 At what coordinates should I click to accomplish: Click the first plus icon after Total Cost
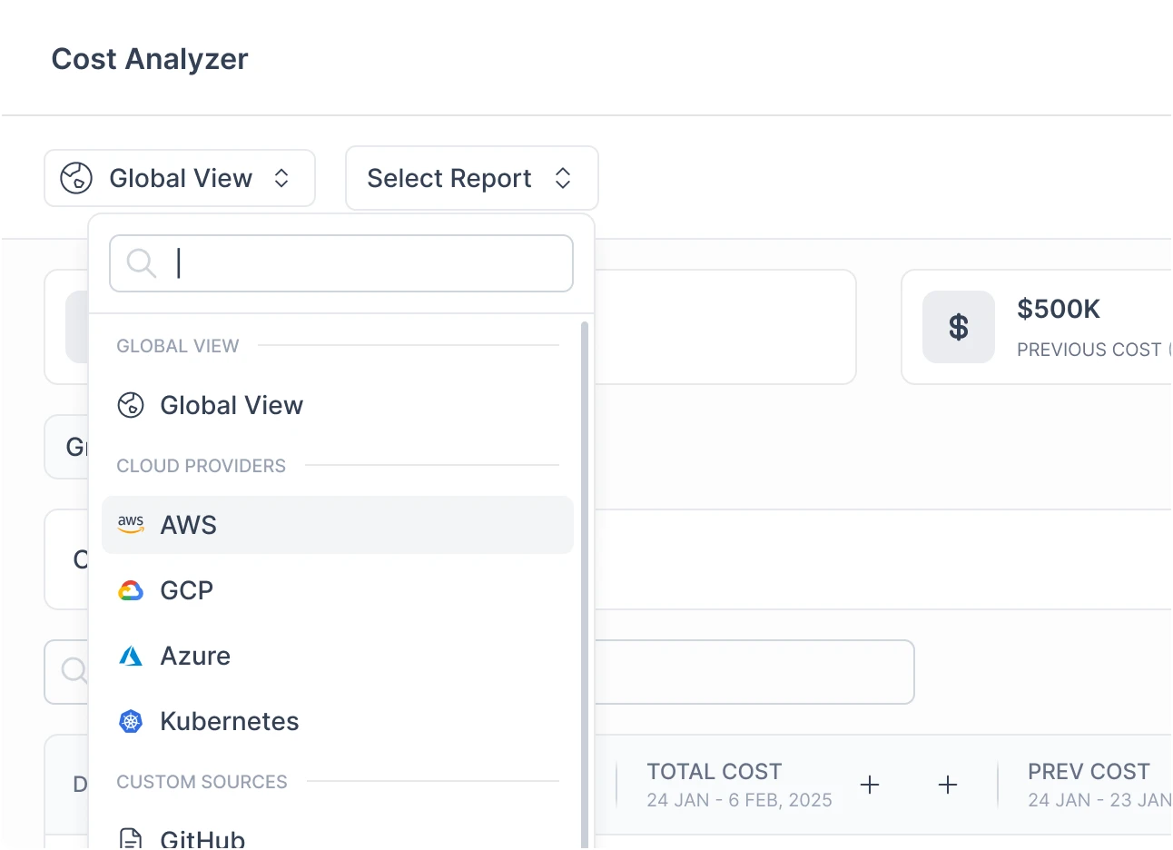click(x=870, y=785)
